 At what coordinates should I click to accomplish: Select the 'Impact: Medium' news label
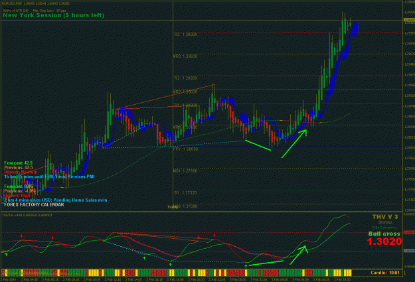pos(21,173)
